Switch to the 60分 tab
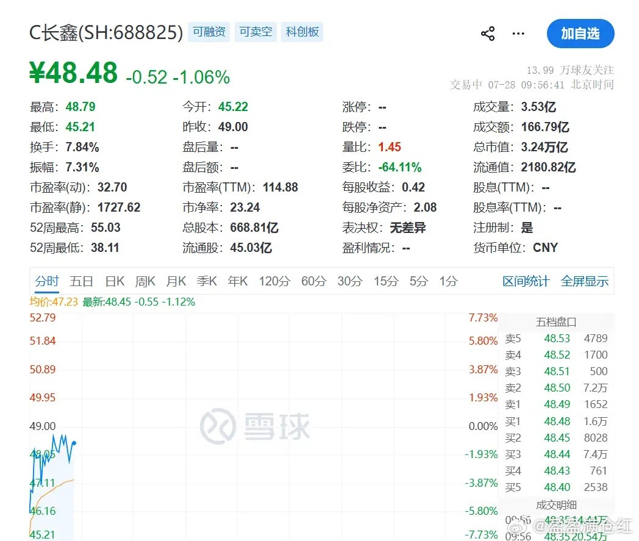 pos(314,281)
